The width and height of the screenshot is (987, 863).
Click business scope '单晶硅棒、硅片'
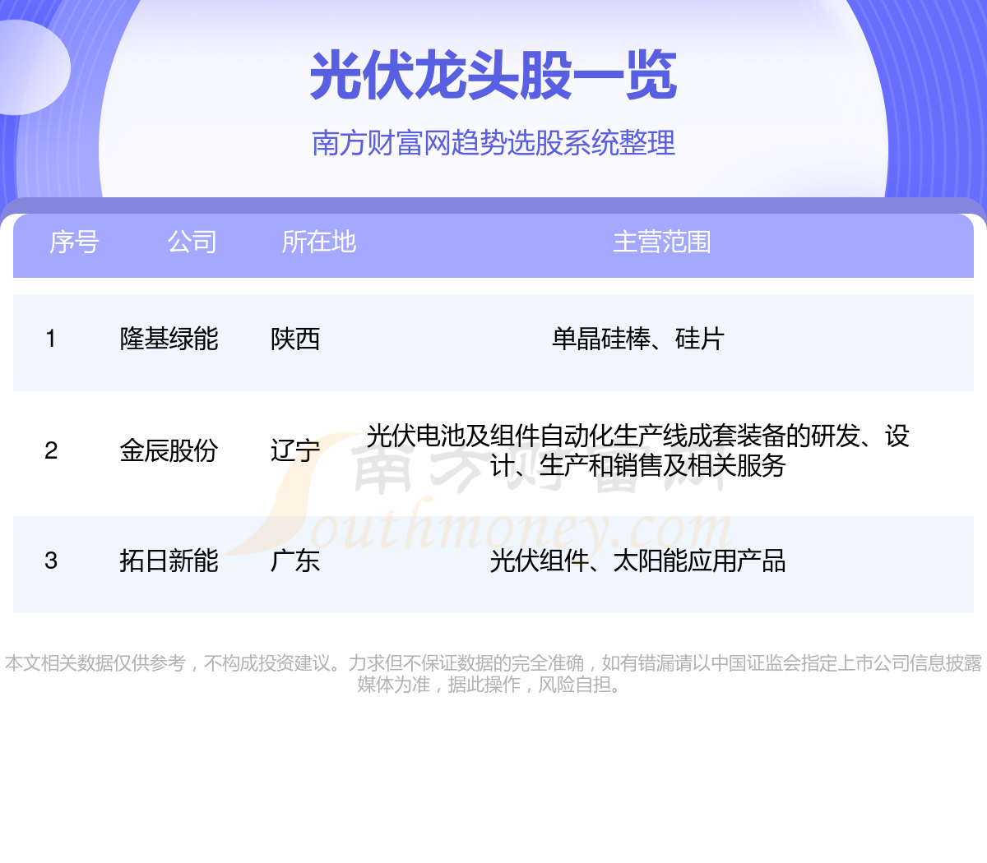click(638, 339)
